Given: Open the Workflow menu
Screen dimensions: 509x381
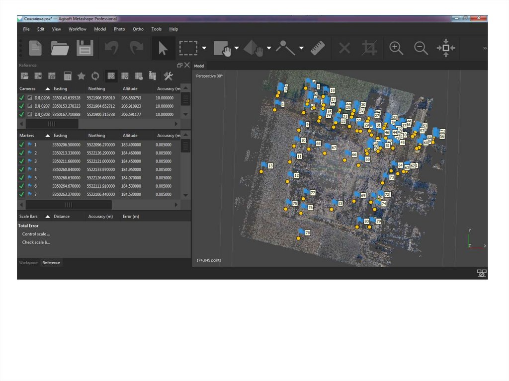Looking at the screenshot, I should coord(77,29).
